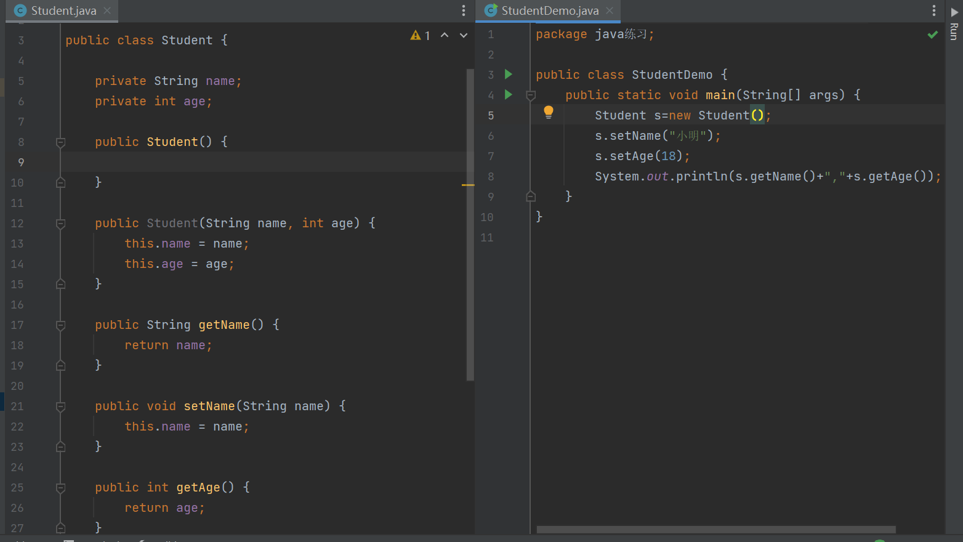Image resolution: width=963 pixels, height=542 pixels.
Task: Collapse the setName method fold
Action: click(60, 407)
